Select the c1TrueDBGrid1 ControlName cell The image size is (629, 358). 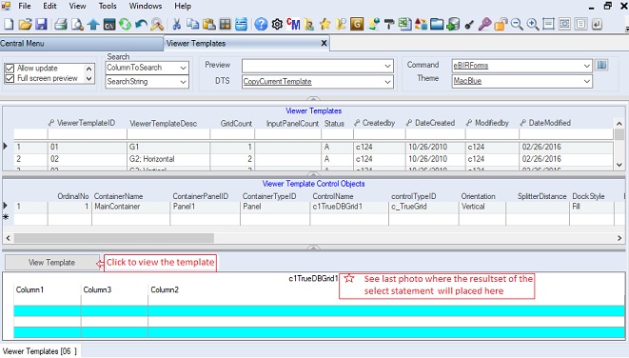coord(349,207)
